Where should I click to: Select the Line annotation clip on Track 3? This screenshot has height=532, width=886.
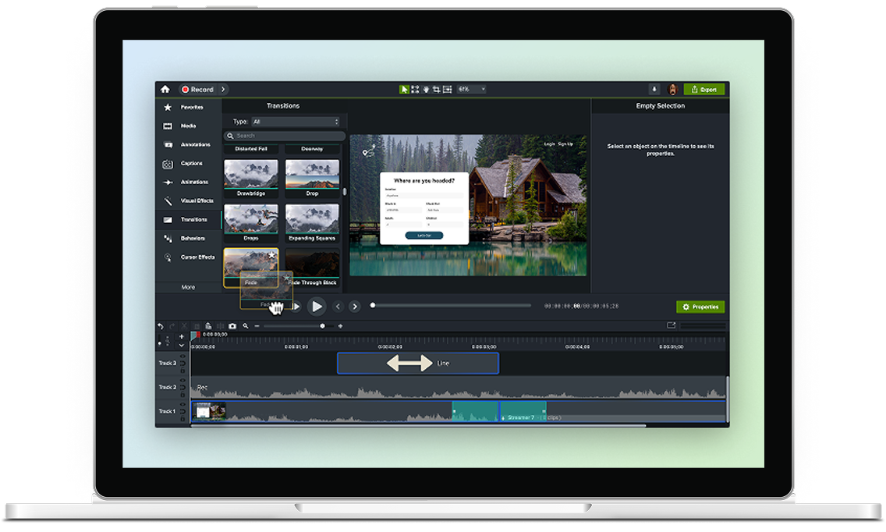tap(418, 364)
